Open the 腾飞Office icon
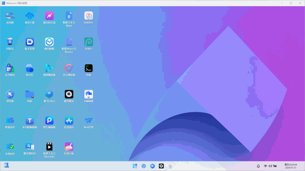Screen dimensions: 305x171 [49, 94]
